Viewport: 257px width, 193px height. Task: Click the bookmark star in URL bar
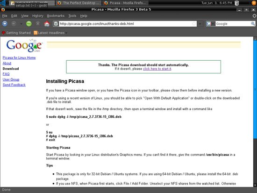tap(194, 24)
